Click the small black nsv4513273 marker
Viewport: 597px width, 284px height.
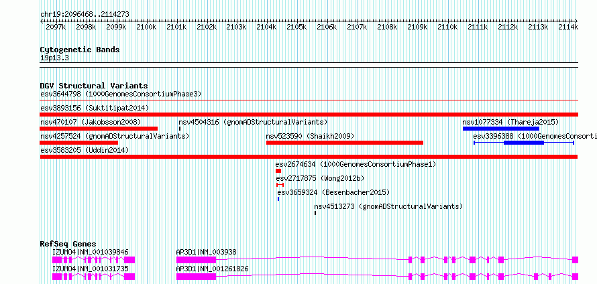pyautogui.click(x=315, y=213)
